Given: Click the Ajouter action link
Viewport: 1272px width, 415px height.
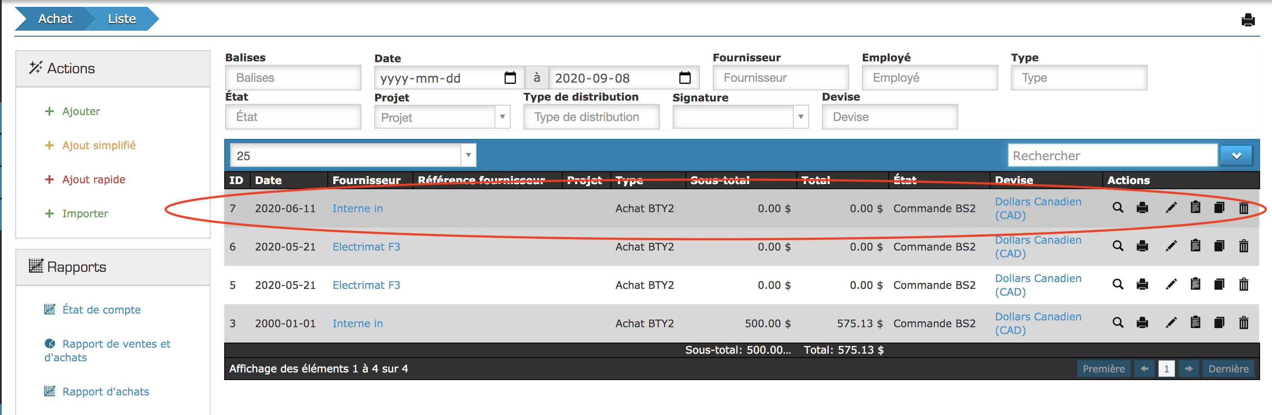Looking at the screenshot, I should (x=81, y=112).
